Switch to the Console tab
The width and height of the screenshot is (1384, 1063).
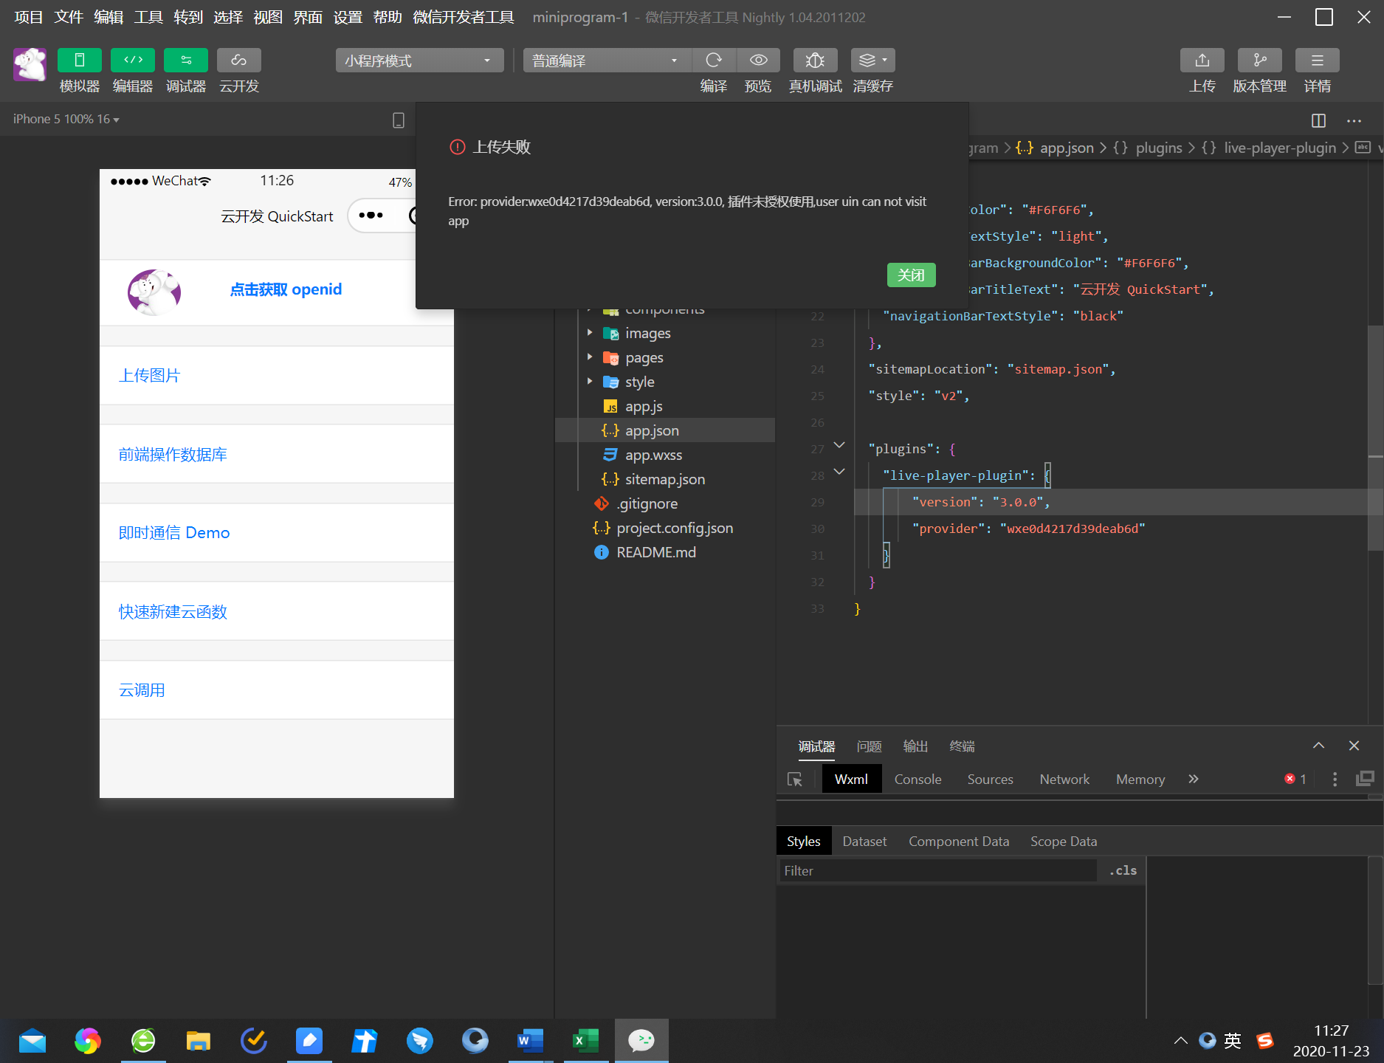click(x=917, y=779)
